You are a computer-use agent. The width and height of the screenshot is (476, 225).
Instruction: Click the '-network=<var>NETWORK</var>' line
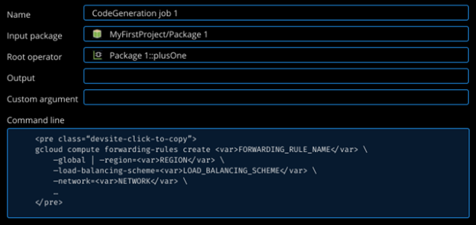pyautogui.click(x=121, y=181)
